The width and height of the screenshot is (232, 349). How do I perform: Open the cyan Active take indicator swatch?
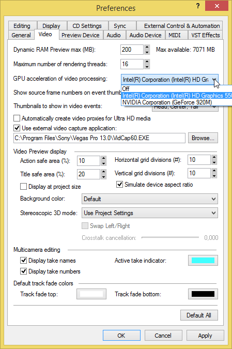point(203,261)
